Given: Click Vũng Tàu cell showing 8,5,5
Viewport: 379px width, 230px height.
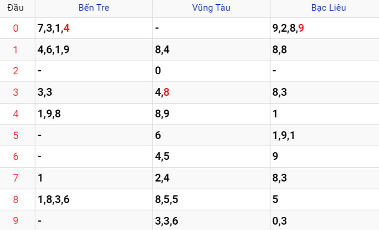Looking at the screenshot, I should tap(211, 200).
